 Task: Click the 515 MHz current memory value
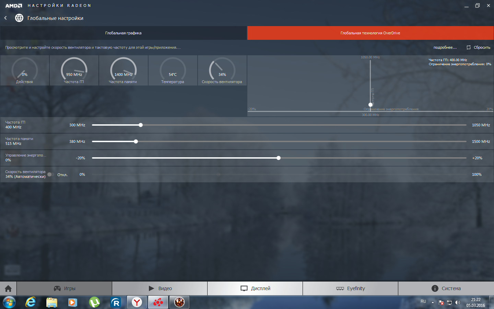click(x=13, y=144)
